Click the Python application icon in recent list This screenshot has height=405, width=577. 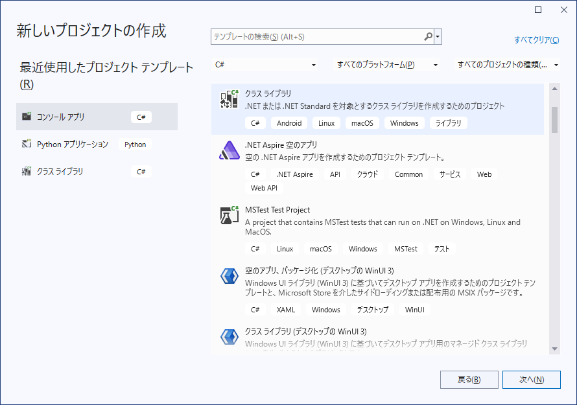(27, 145)
